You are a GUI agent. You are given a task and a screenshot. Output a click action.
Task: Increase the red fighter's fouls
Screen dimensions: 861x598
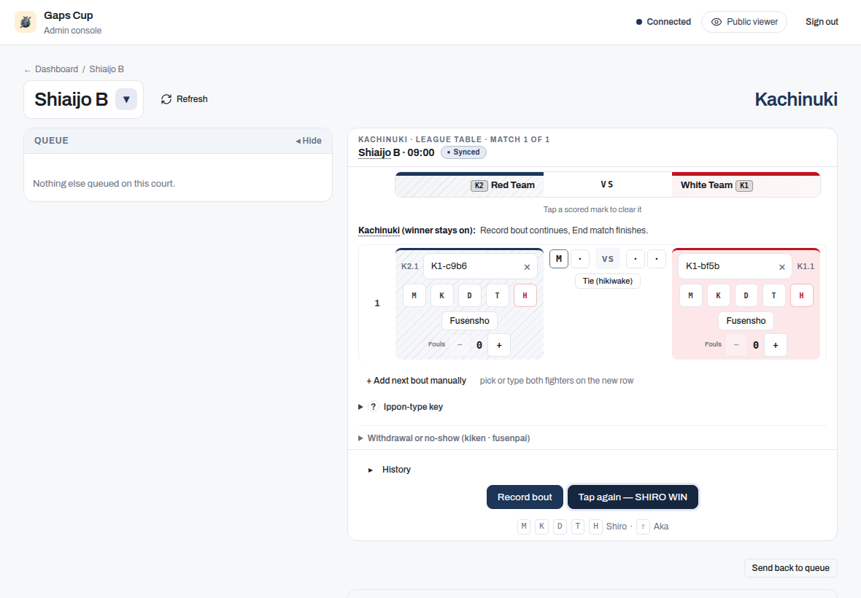coord(499,345)
